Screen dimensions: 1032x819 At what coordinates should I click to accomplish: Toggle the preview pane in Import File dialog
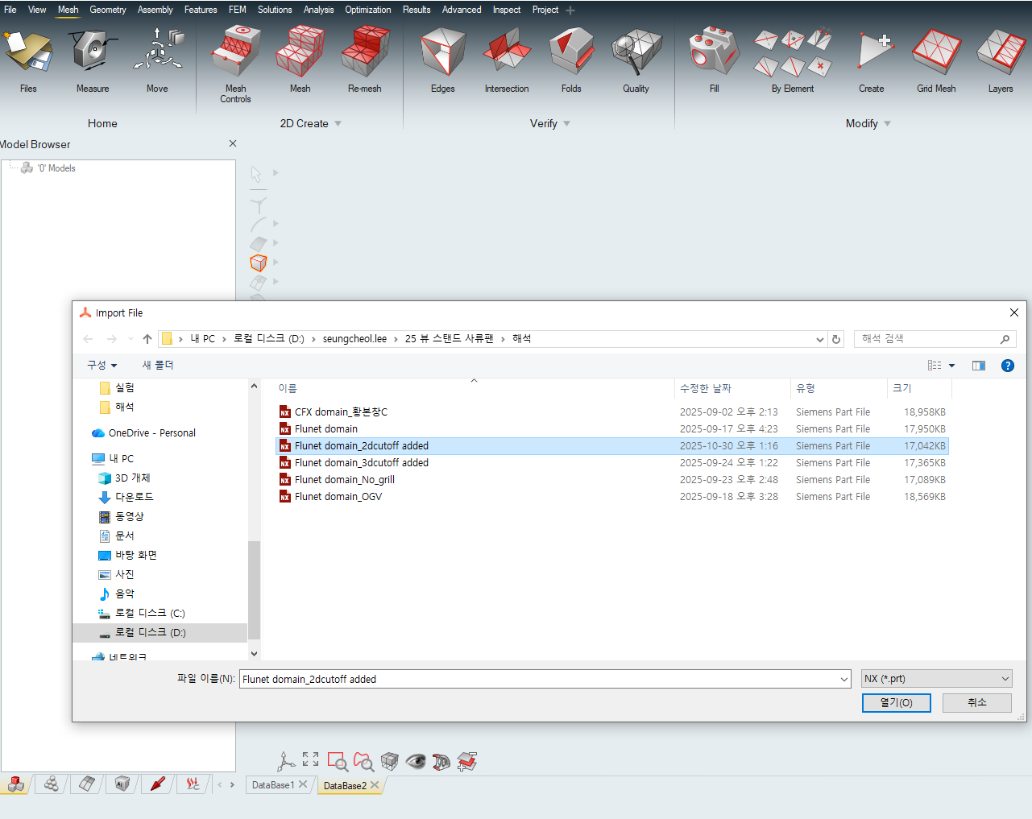click(979, 366)
